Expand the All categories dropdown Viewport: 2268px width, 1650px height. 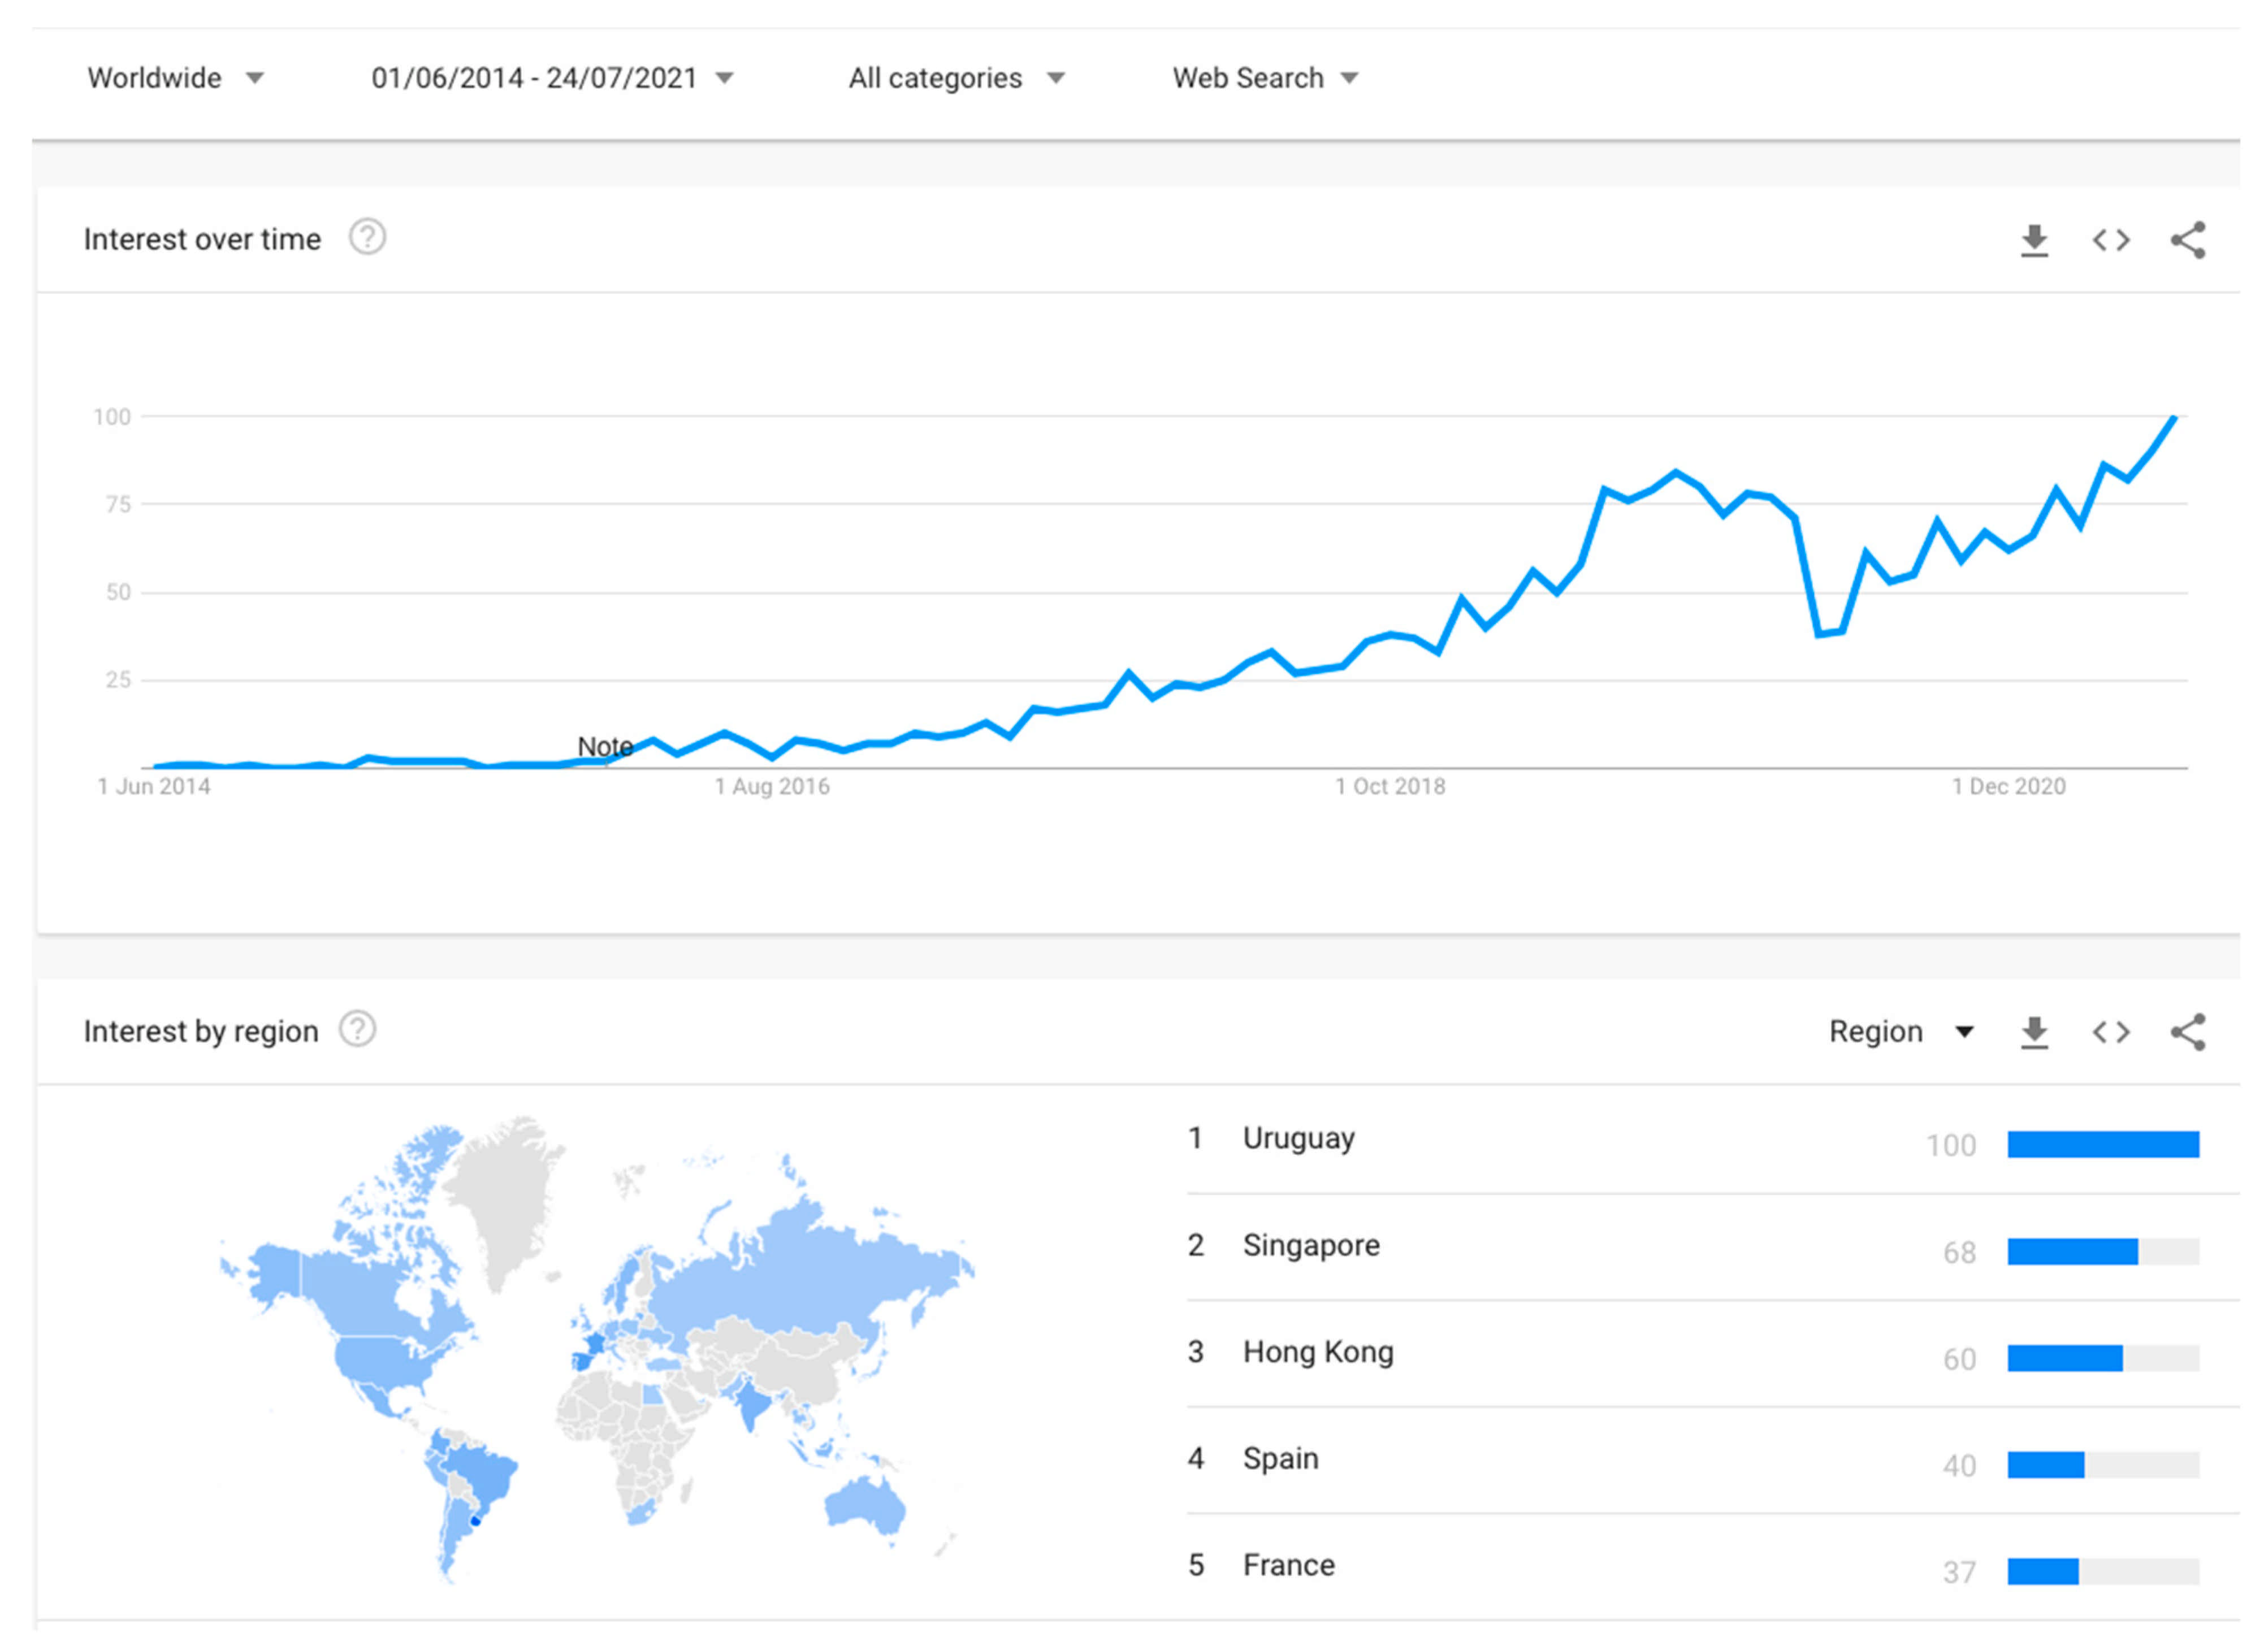(956, 78)
